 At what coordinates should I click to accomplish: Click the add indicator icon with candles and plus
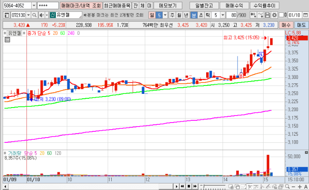coord(253,15)
